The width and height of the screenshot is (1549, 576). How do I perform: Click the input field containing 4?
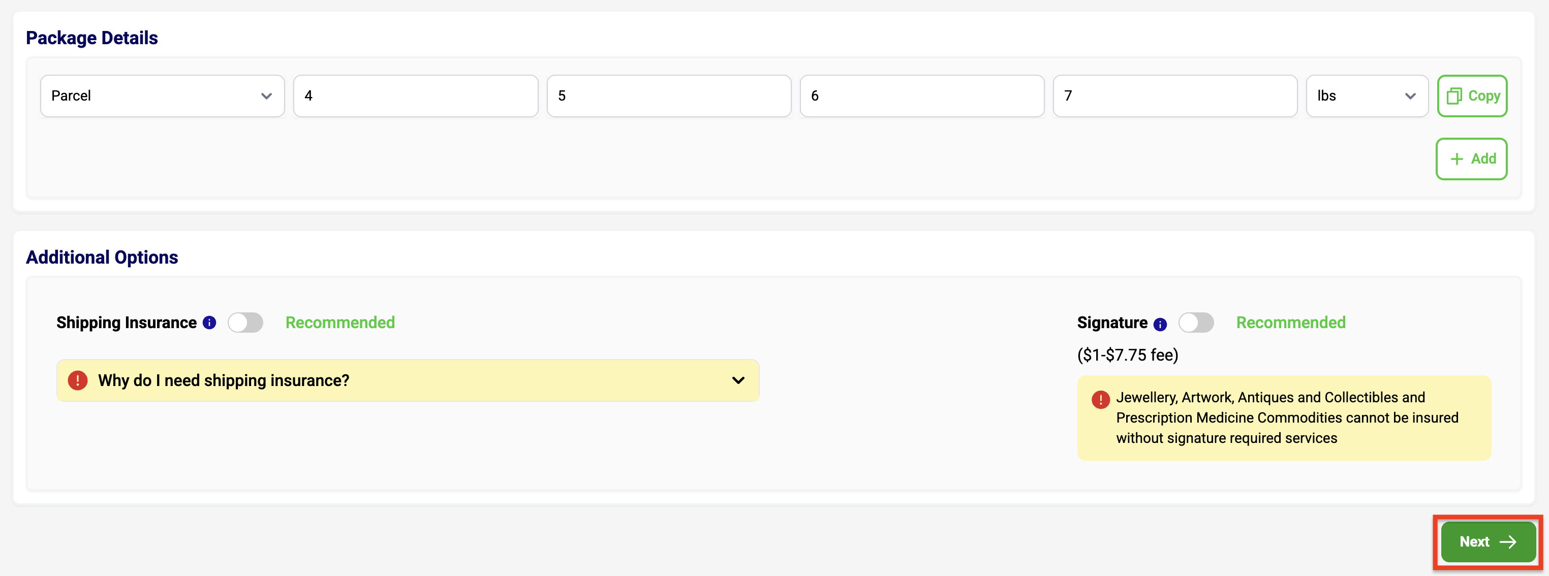click(416, 96)
